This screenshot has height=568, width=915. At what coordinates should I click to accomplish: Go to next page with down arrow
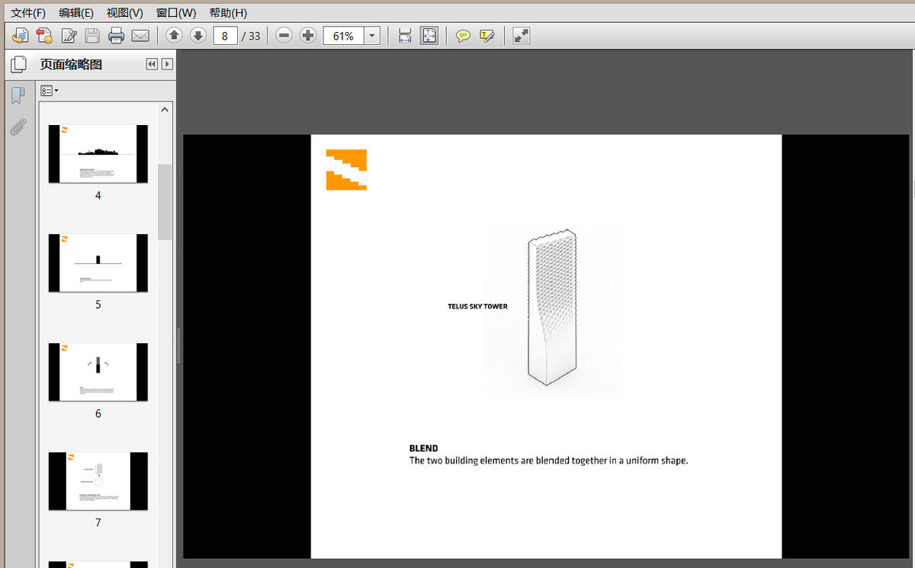click(198, 36)
